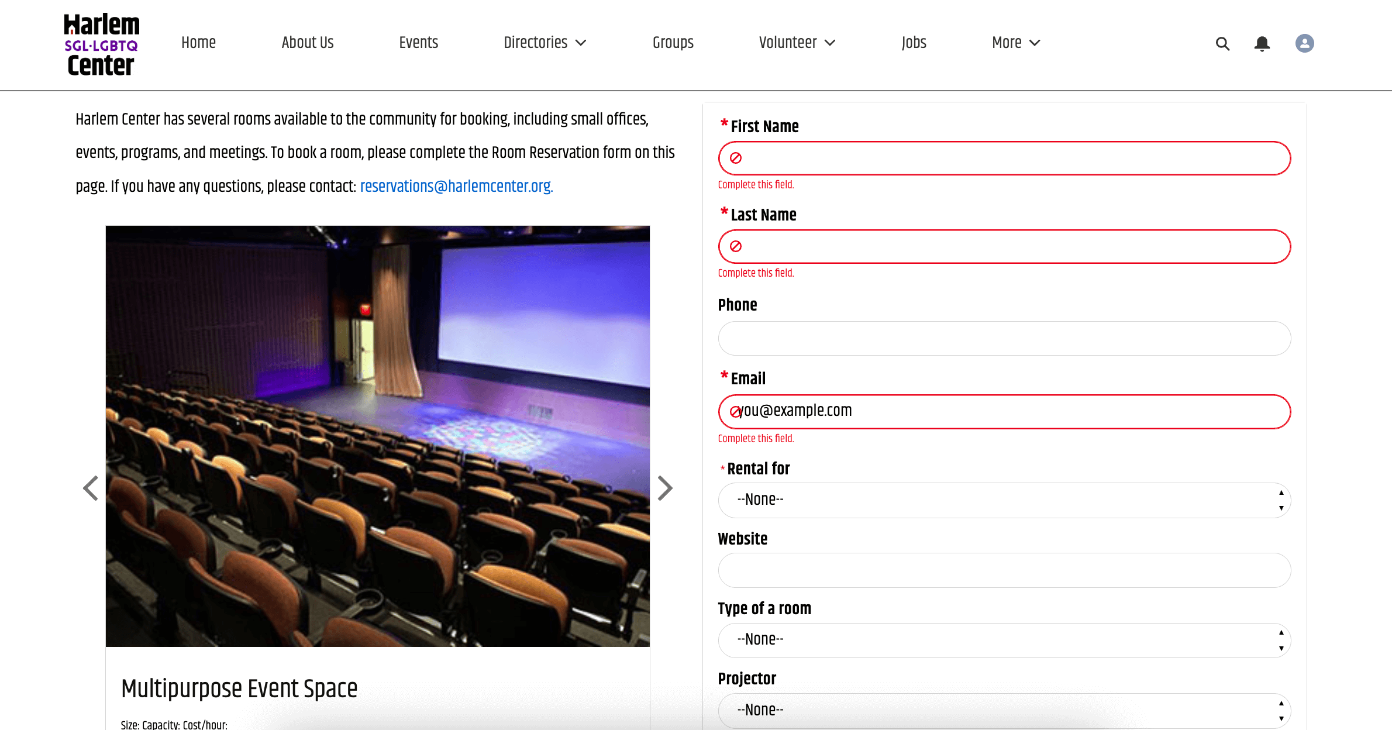Image resolution: width=1392 pixels, height=730 pixels.
Task: Click error icon in Last Name field
Action: coord(736,246)
